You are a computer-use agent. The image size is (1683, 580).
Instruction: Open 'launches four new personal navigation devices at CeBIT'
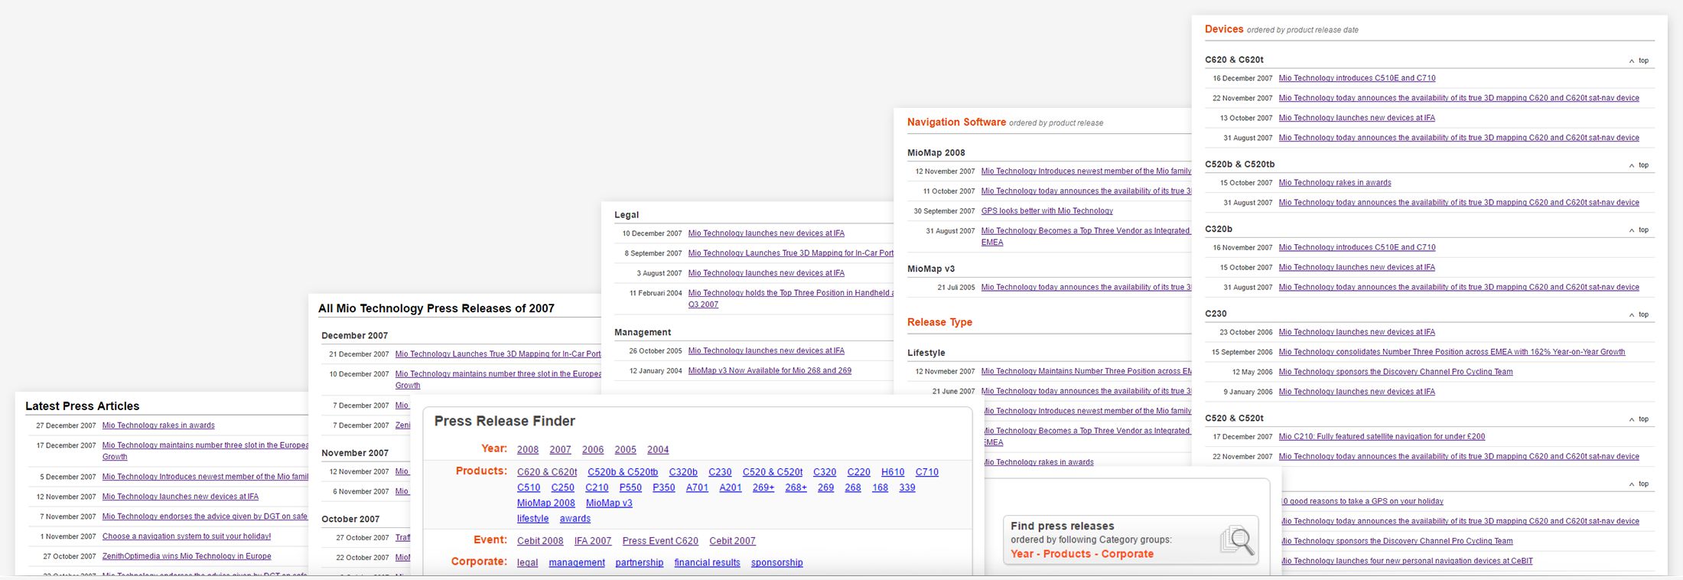pos(1407,561)
